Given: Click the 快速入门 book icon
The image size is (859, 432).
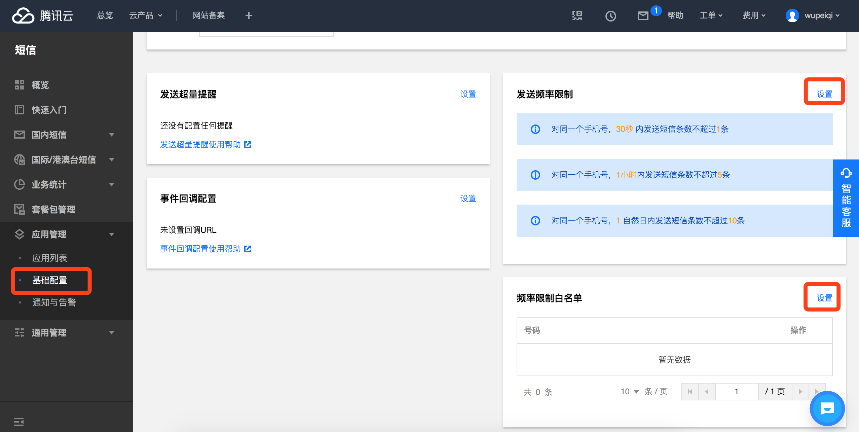Looking at the screenshot, I should 20,110.
